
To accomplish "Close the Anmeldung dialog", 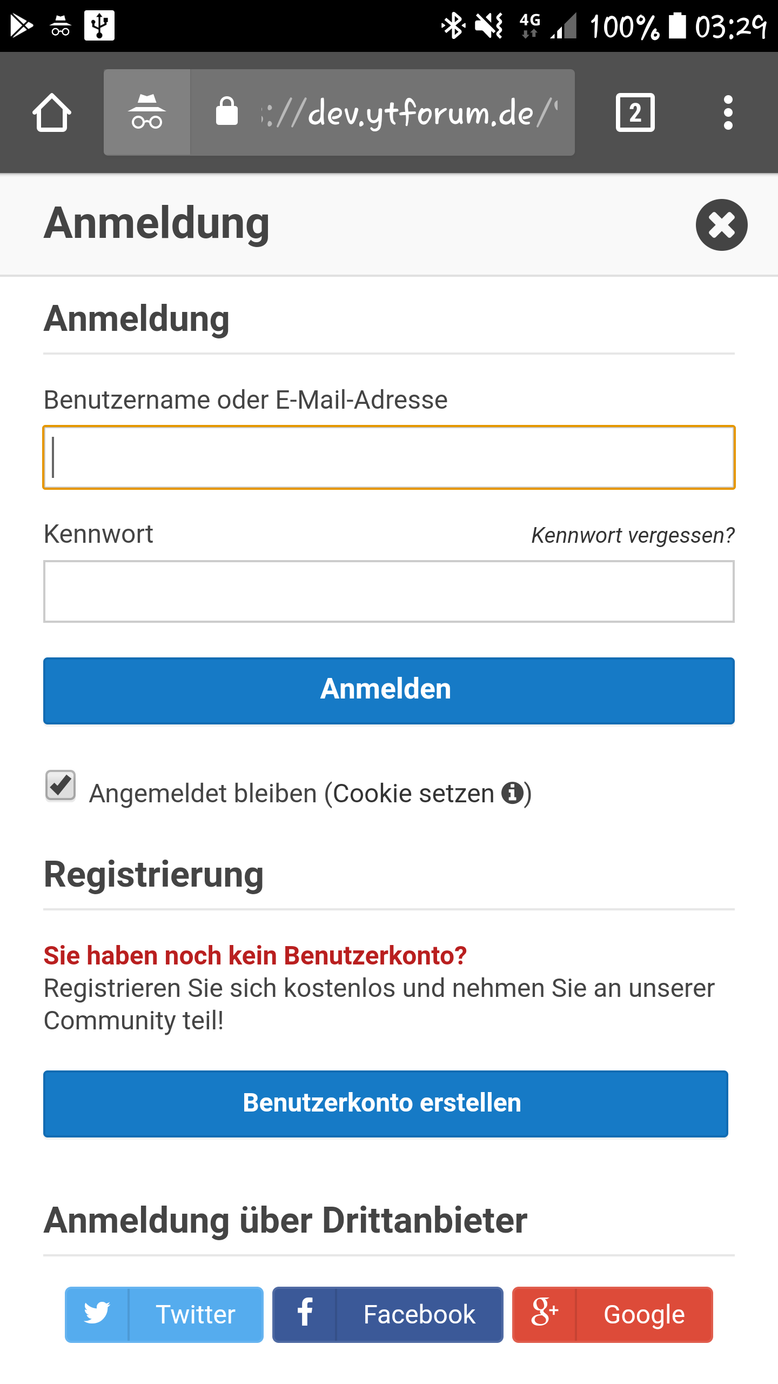I will click(x=721, y=225).
